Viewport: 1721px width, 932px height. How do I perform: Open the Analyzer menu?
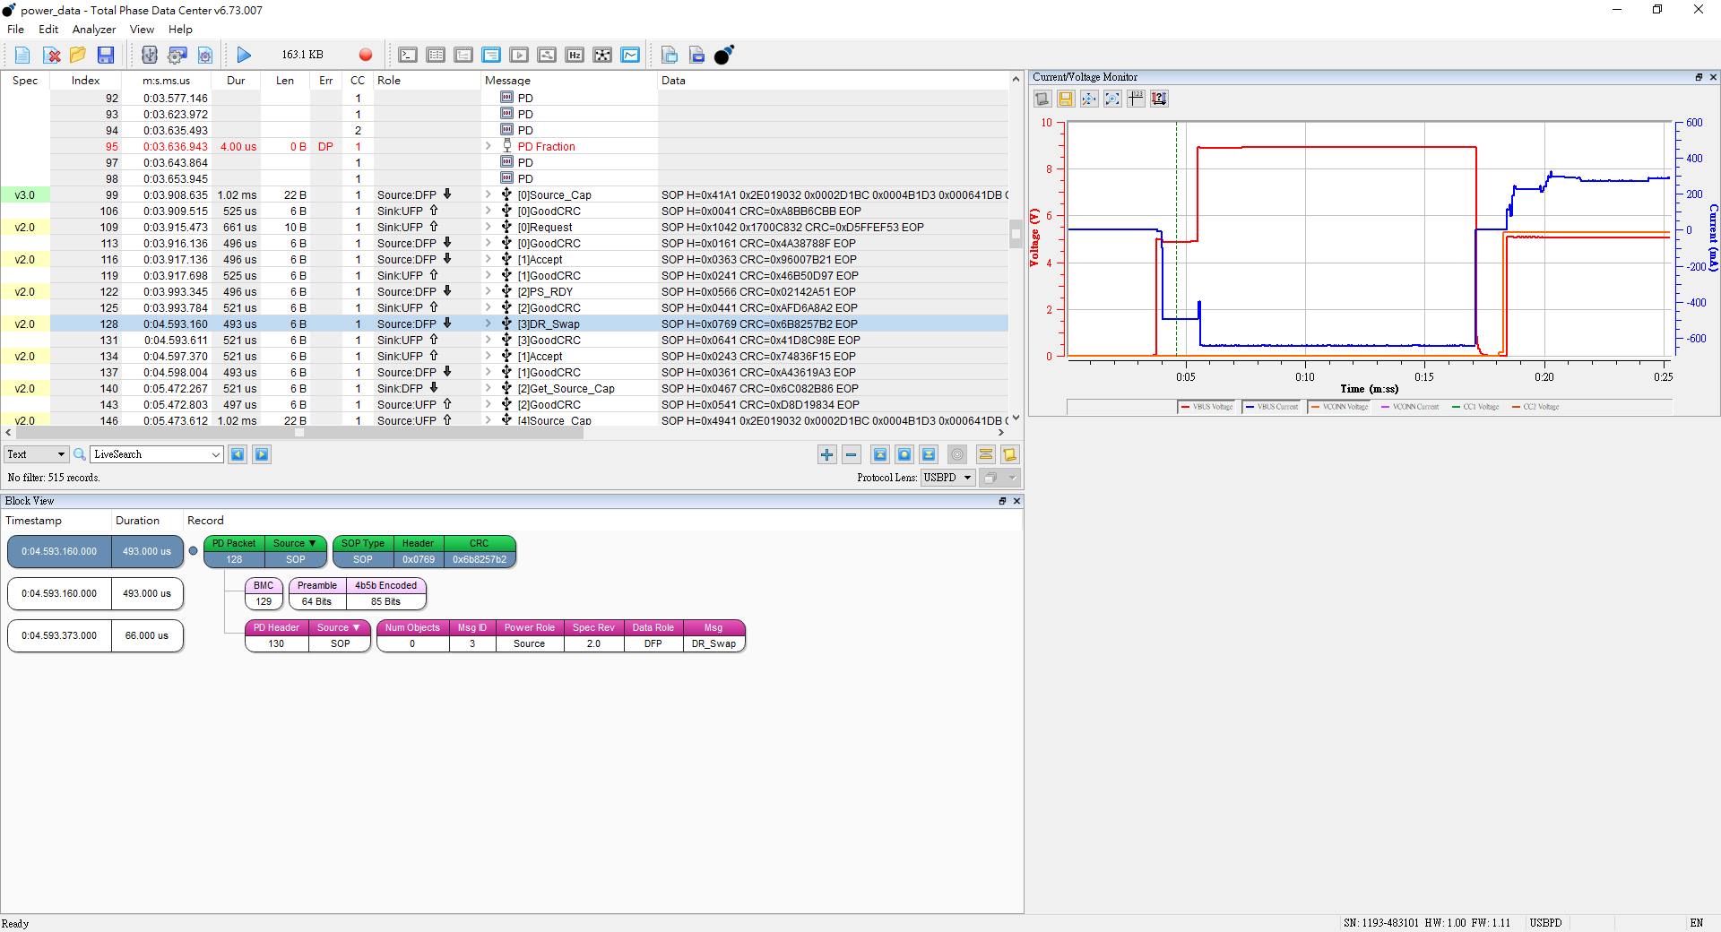tap(93, 30)
